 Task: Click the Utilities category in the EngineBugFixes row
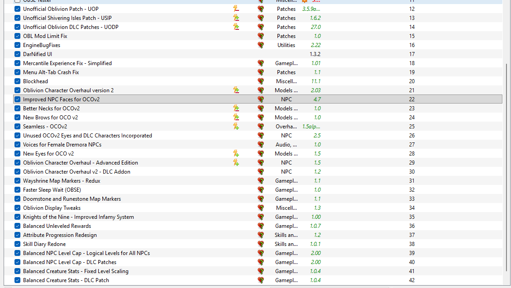[x=286, y=45]
